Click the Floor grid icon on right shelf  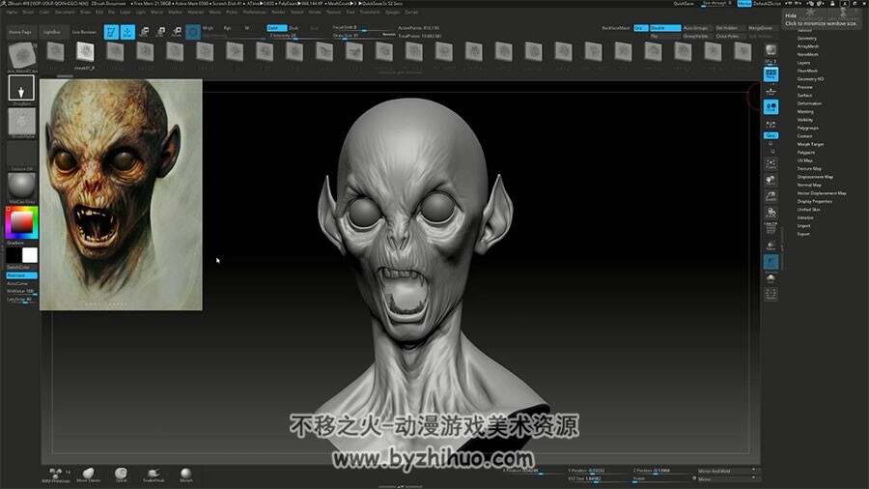click(x=771, y=91)
